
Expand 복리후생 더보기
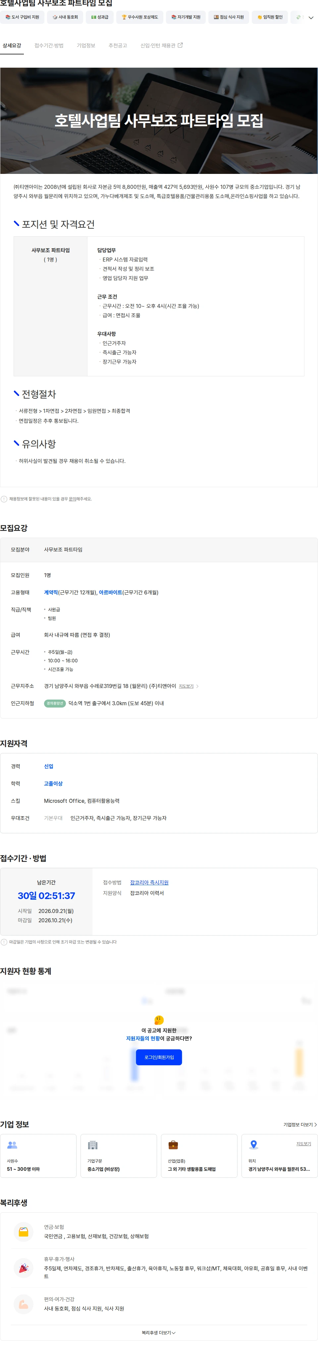(159, 1332)
